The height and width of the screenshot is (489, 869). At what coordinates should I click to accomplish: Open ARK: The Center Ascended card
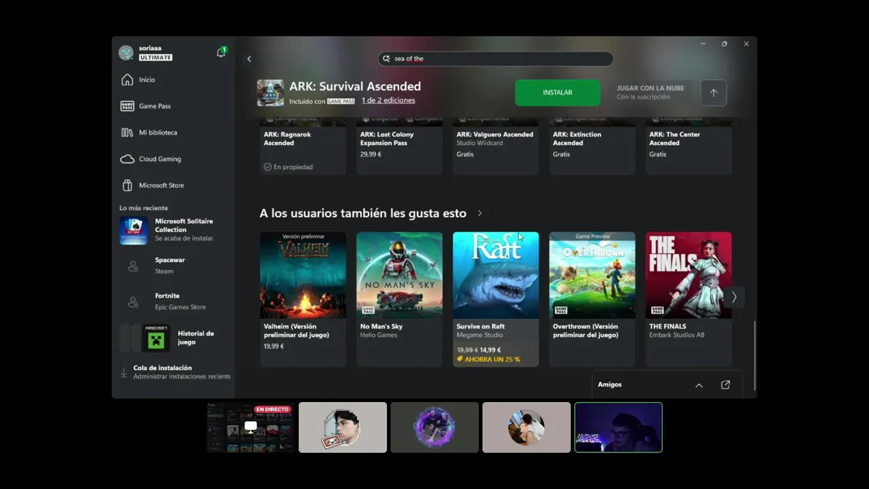pyautogui.click(x=688, y=147)
